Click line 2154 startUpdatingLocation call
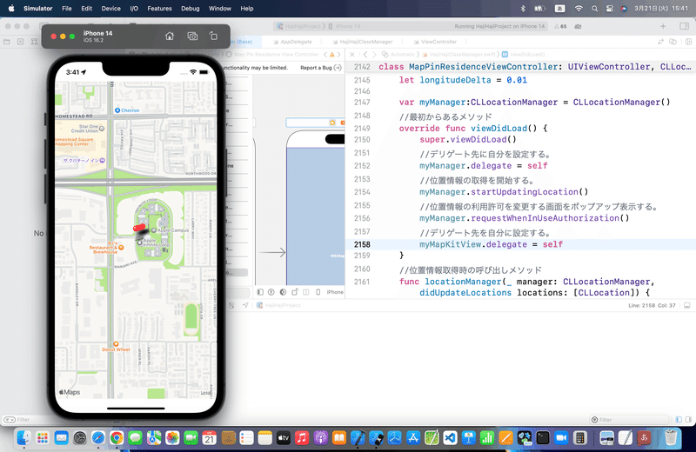This screenshot has width=696, height=452. click(504, 192)
